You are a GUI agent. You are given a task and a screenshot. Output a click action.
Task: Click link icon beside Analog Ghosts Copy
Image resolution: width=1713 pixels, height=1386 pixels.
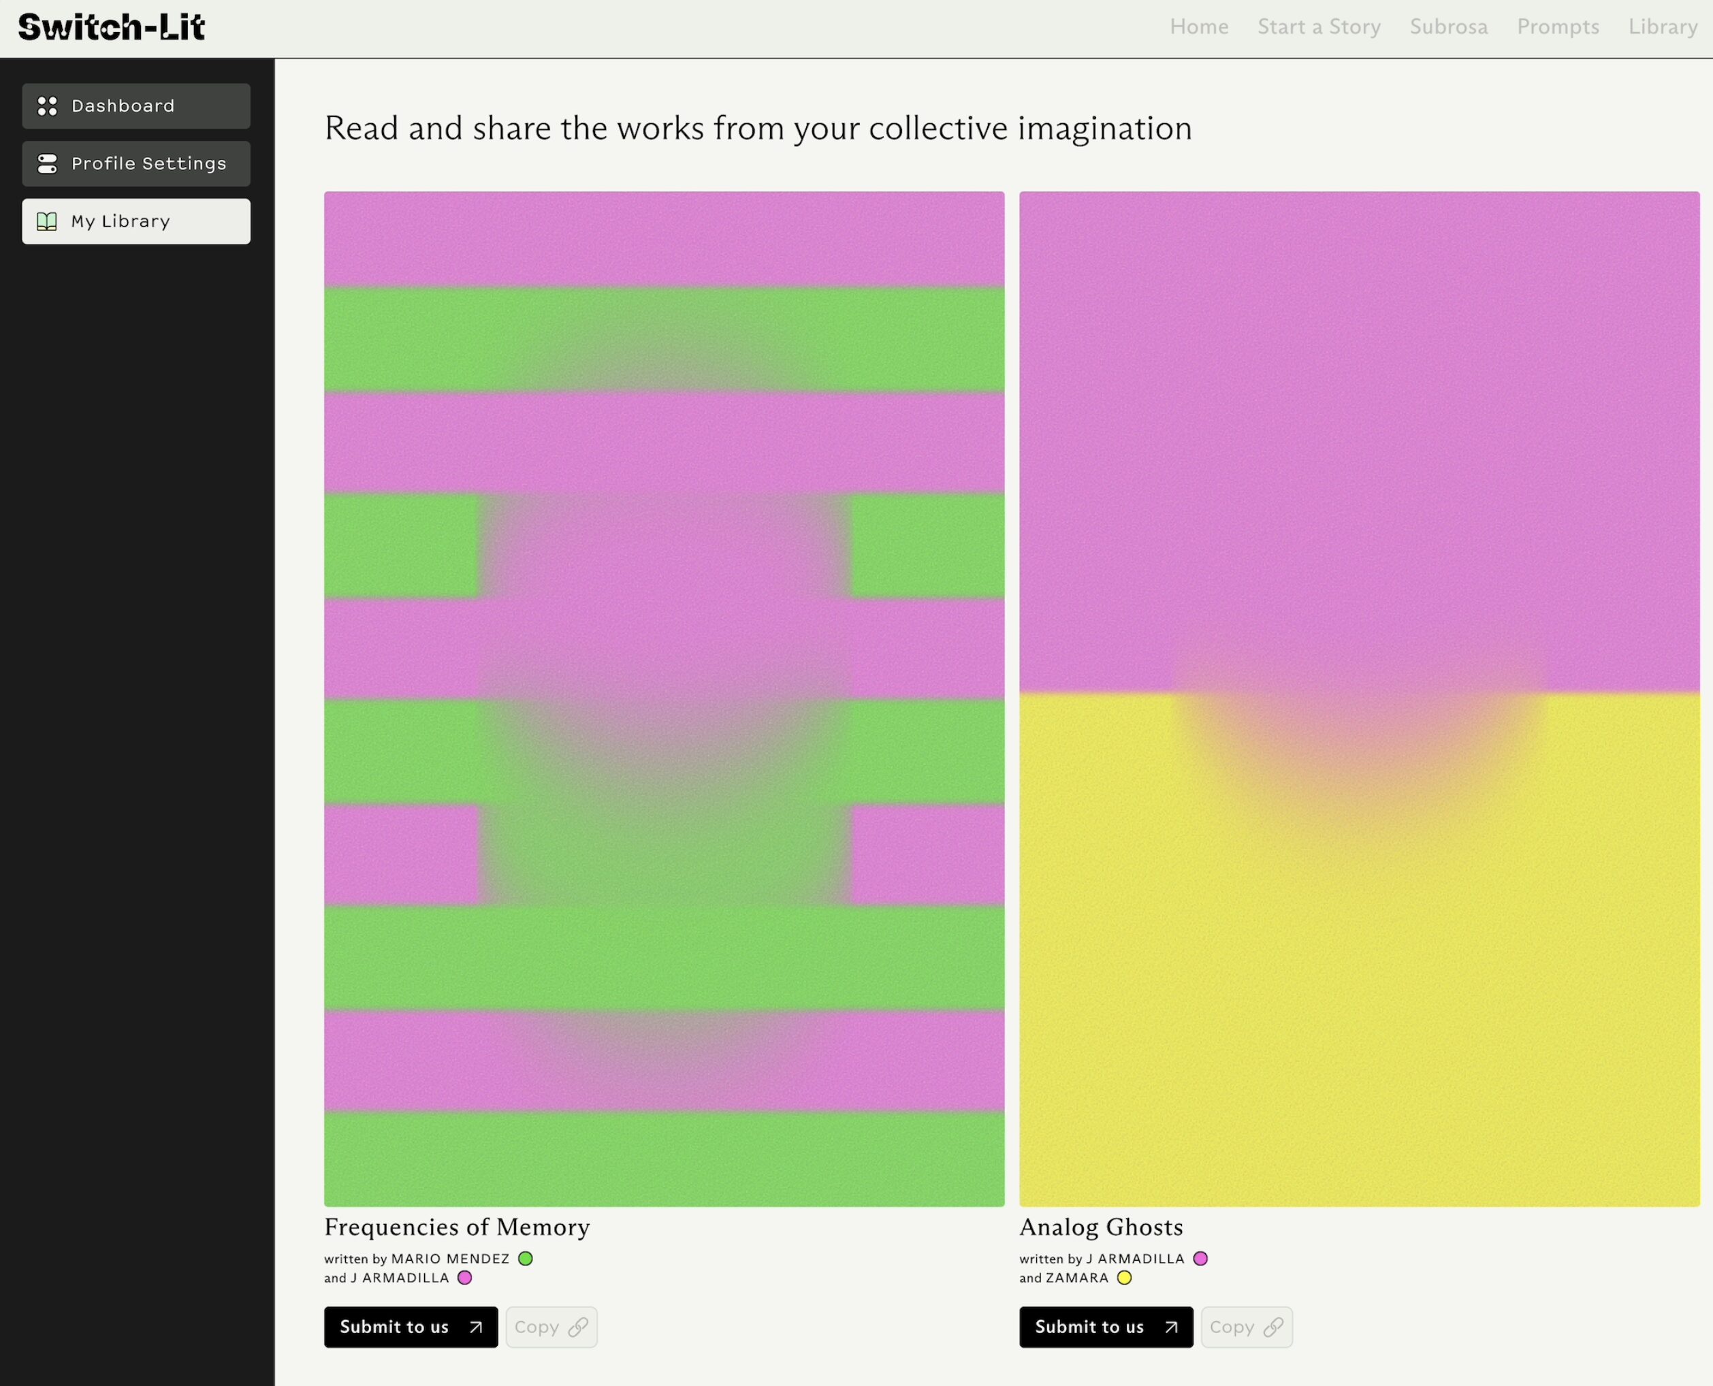(x=1274, y=1327)
